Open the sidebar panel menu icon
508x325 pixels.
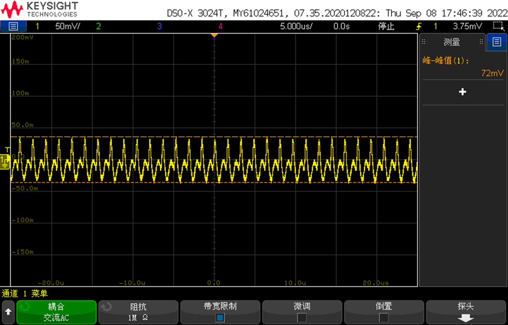click(x=497, y=42)
